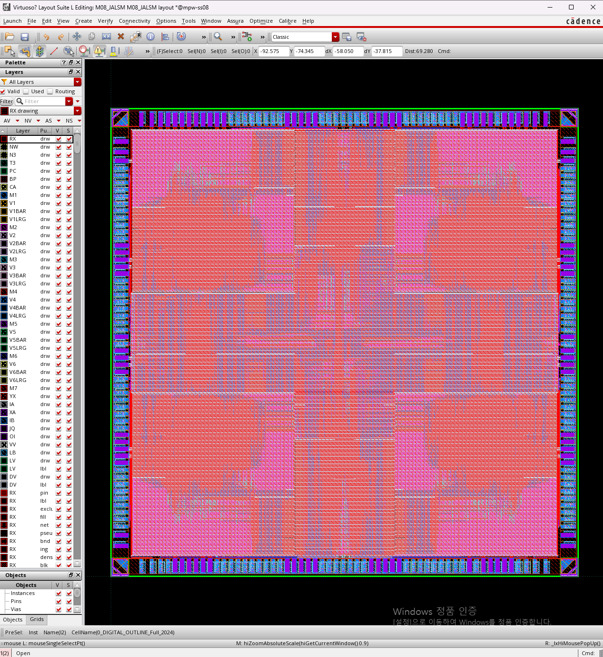Viewport: 603px width, 657px height.
Task: Switch to the Grids tab
Action: point(36,619)
